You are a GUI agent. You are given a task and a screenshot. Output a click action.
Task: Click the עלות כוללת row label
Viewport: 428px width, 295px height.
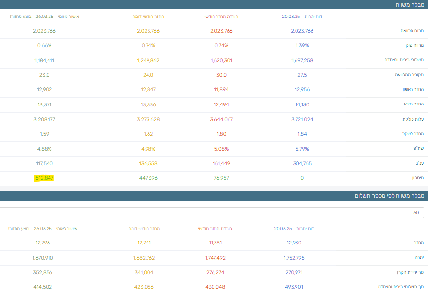(x=413, y=119)
